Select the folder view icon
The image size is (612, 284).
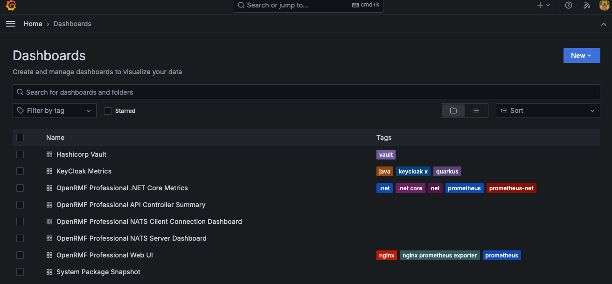tap(453, 111)
